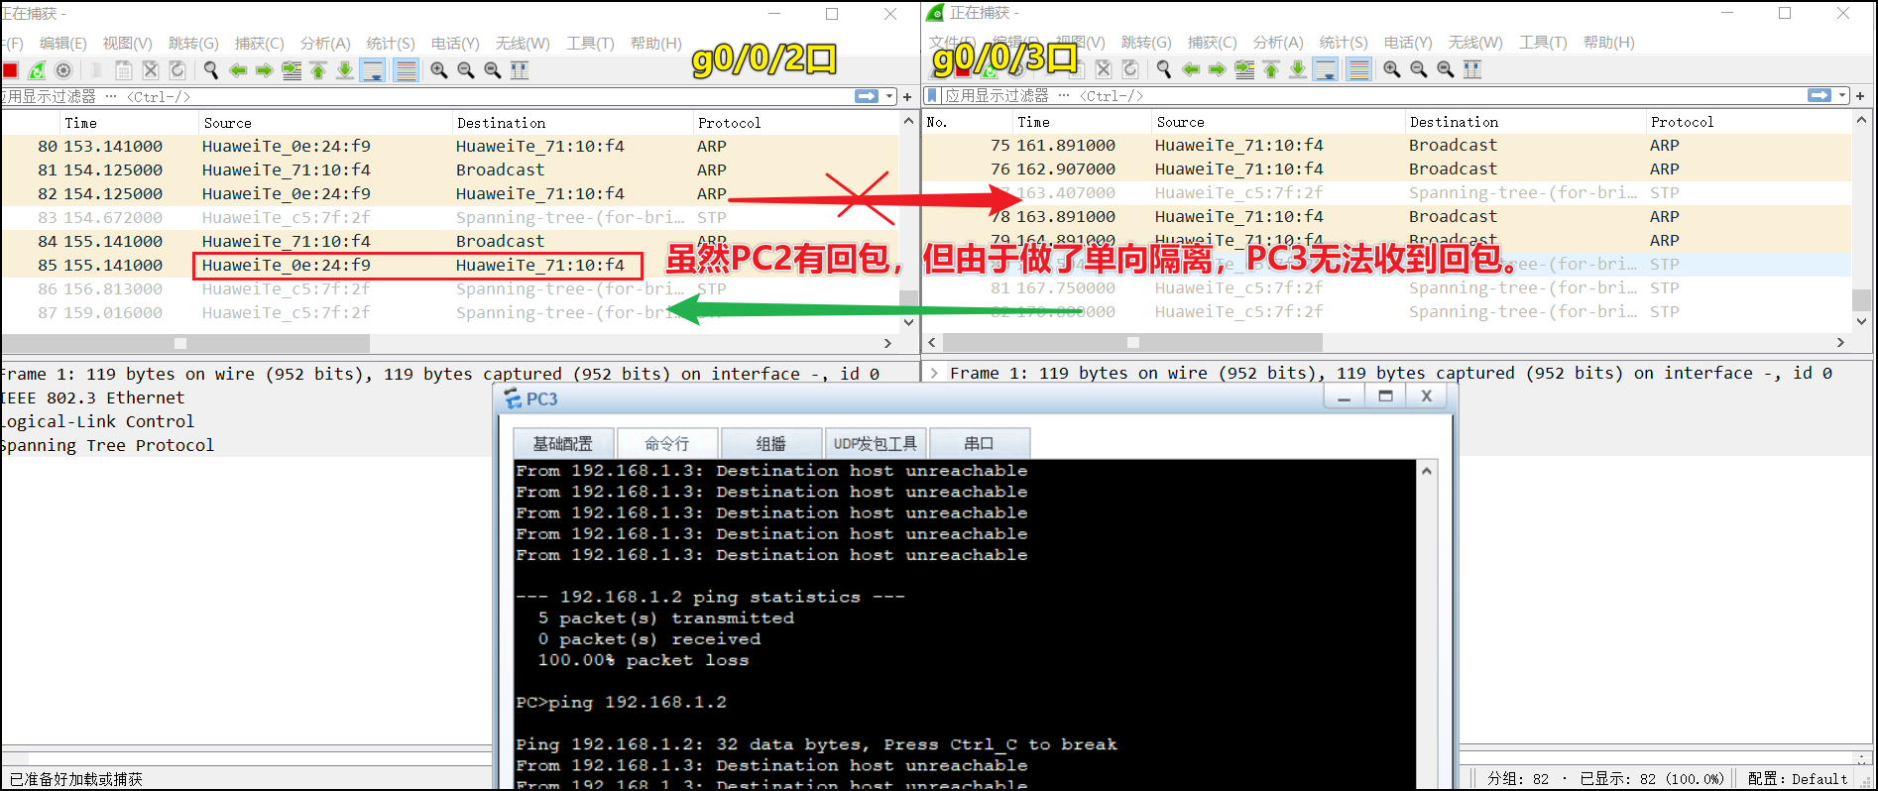Image resolution: width=1878 pixels, height=791 pixels.
Task: Open find packet tool in right Wireshark
Action: point(1164,69)
